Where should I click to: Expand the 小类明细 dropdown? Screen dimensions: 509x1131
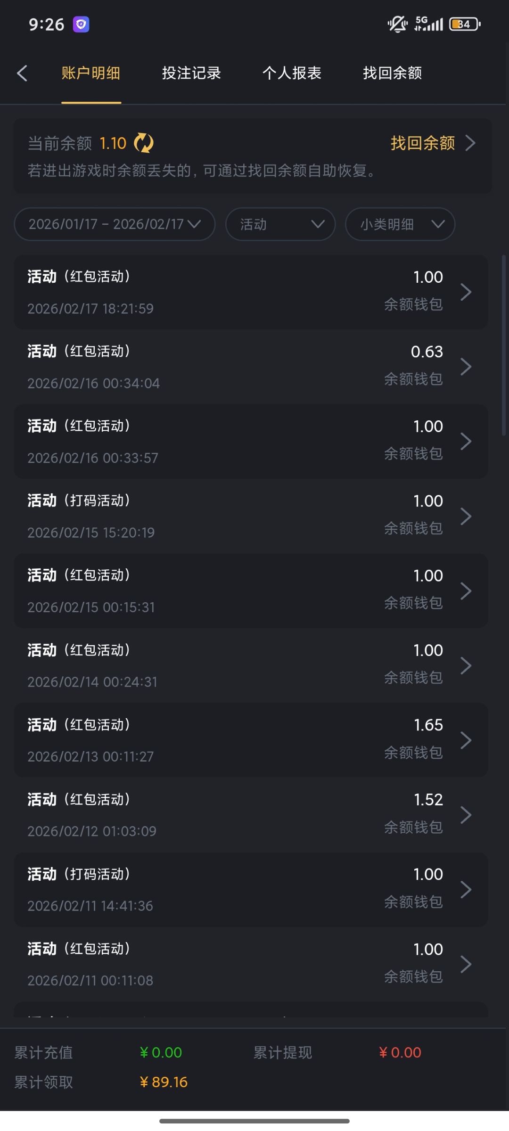click(x=400, y=224)
